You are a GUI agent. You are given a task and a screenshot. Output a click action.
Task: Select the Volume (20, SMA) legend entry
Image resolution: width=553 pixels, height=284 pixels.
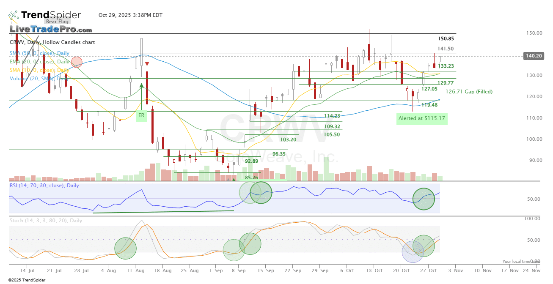click(x=39, y=79)
